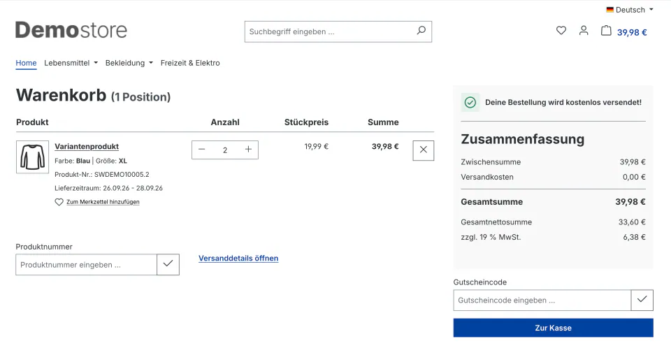
Task: Click the heart icon beside Zum Merkzettel hinzufügen
Action: point(59,202)
